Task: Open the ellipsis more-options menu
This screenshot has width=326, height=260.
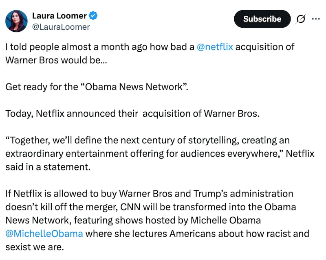Action: click(x=317, y=19)
